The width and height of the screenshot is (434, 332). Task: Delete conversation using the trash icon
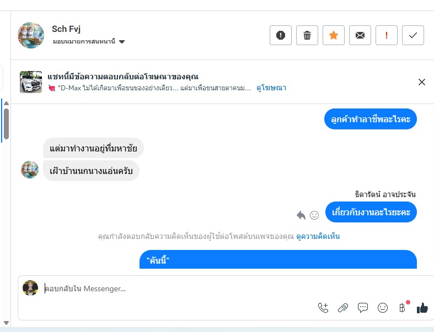307,35
